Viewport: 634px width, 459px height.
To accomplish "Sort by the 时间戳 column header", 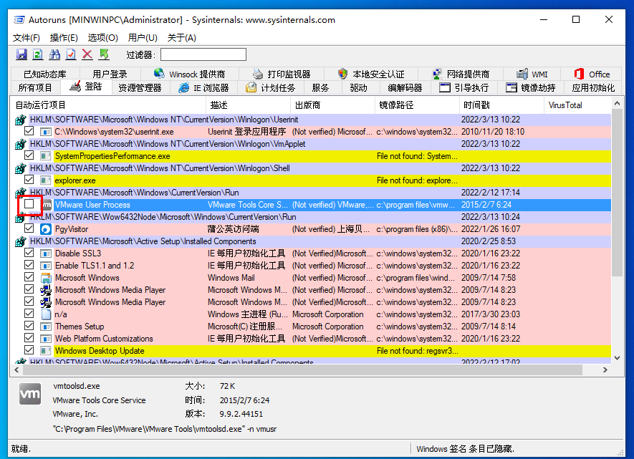I will coord(501,105).
